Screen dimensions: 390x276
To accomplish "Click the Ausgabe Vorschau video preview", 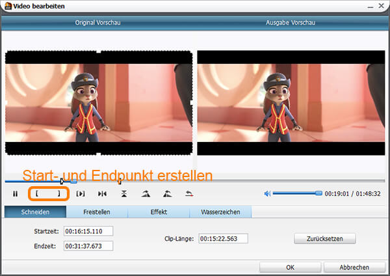I will click(291, 103).
